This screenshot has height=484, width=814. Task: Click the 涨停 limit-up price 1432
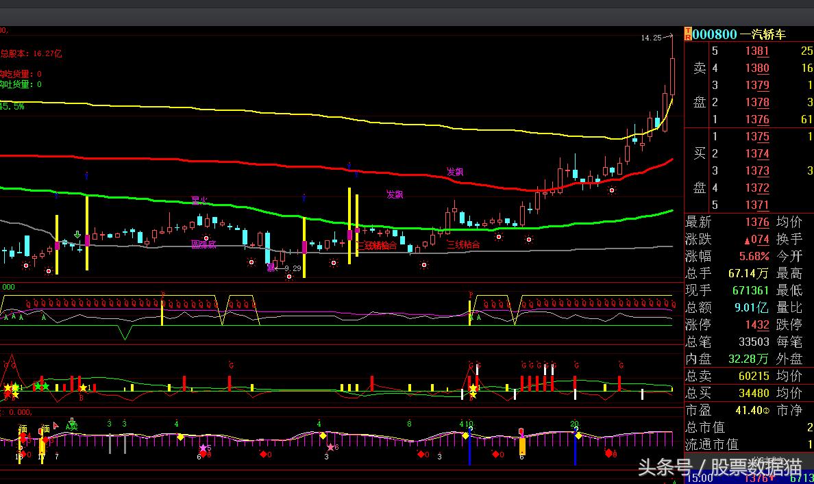(757, 324)
